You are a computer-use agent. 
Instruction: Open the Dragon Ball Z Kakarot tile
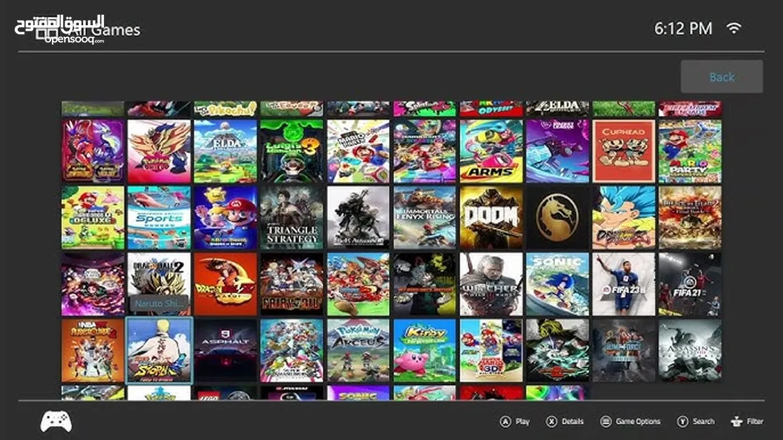(x=225, y=284)
